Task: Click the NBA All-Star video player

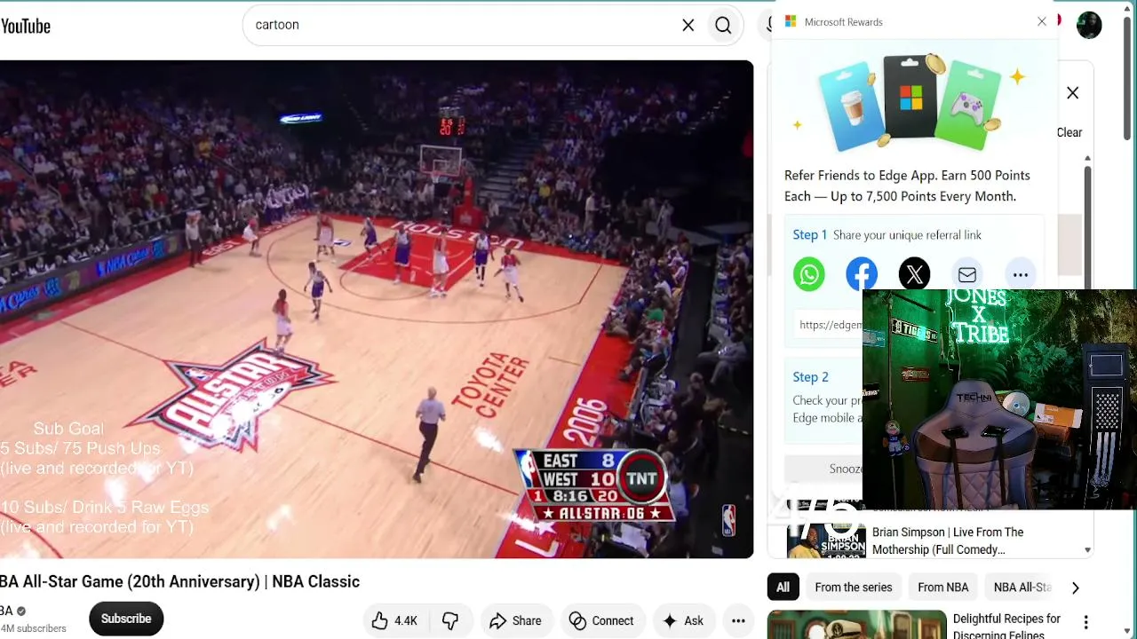Action: (377, 309)
